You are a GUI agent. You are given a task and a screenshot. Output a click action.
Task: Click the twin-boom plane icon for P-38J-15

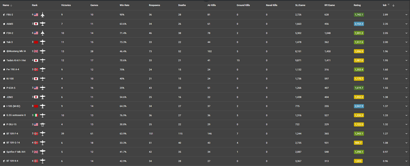tap(43, 124)
